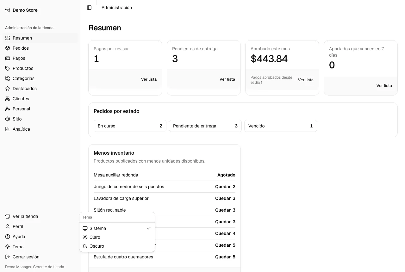The width and height of the screenshot is (405, 272).
Task: Go to Productos in the sidebar
Action: (40, 68)
